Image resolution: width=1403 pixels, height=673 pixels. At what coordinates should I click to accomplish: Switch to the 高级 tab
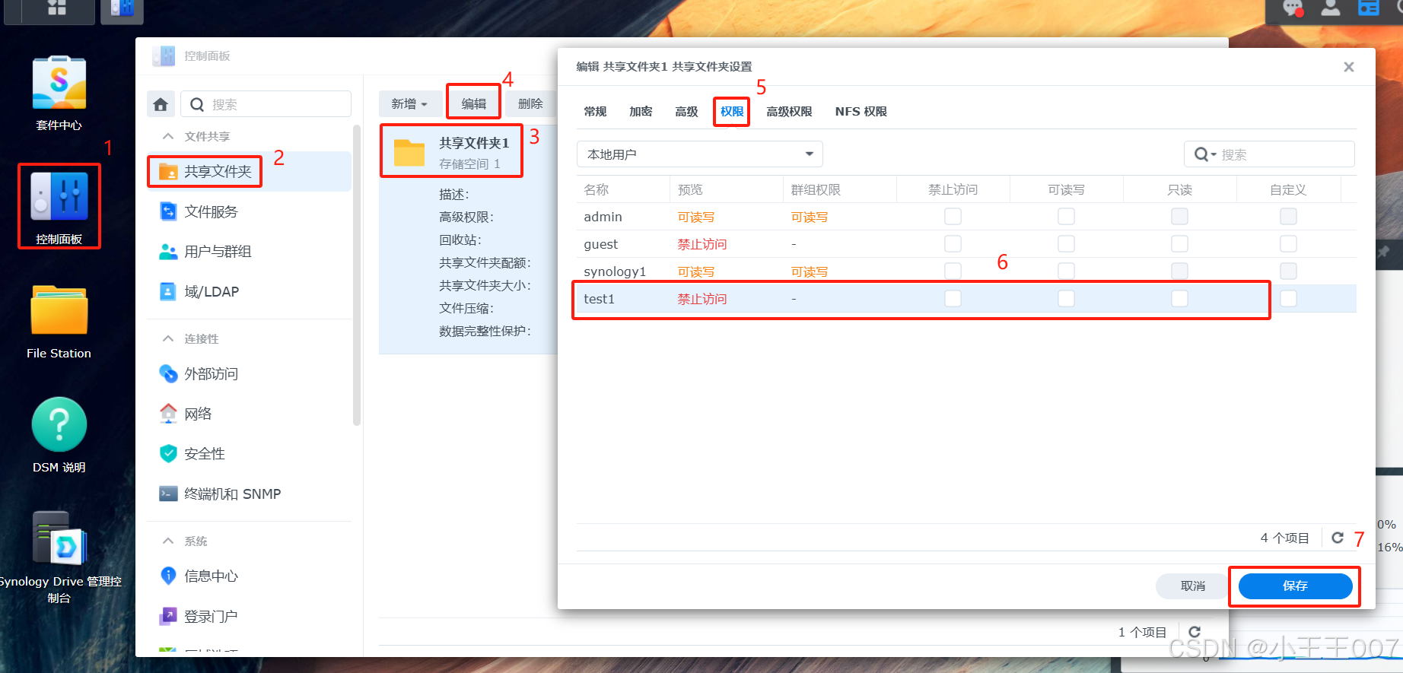pyautogui.click(x=686, y=112)
